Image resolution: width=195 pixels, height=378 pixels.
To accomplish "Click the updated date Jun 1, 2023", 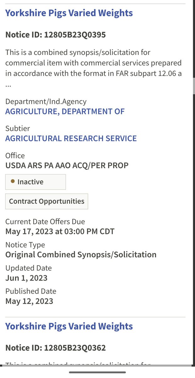I will [26, 278].
